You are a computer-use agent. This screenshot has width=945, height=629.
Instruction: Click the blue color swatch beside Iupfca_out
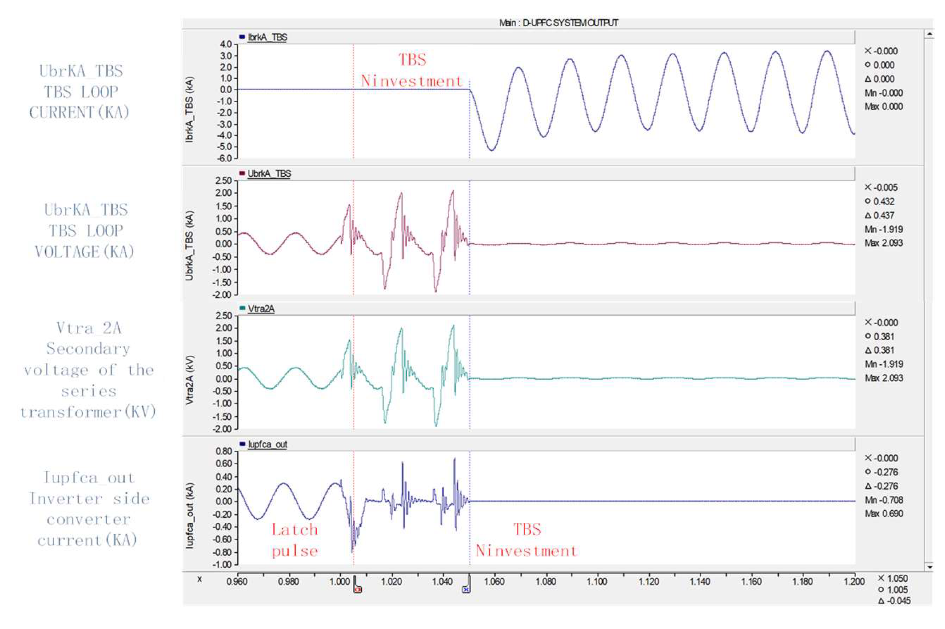coord(242,444)
